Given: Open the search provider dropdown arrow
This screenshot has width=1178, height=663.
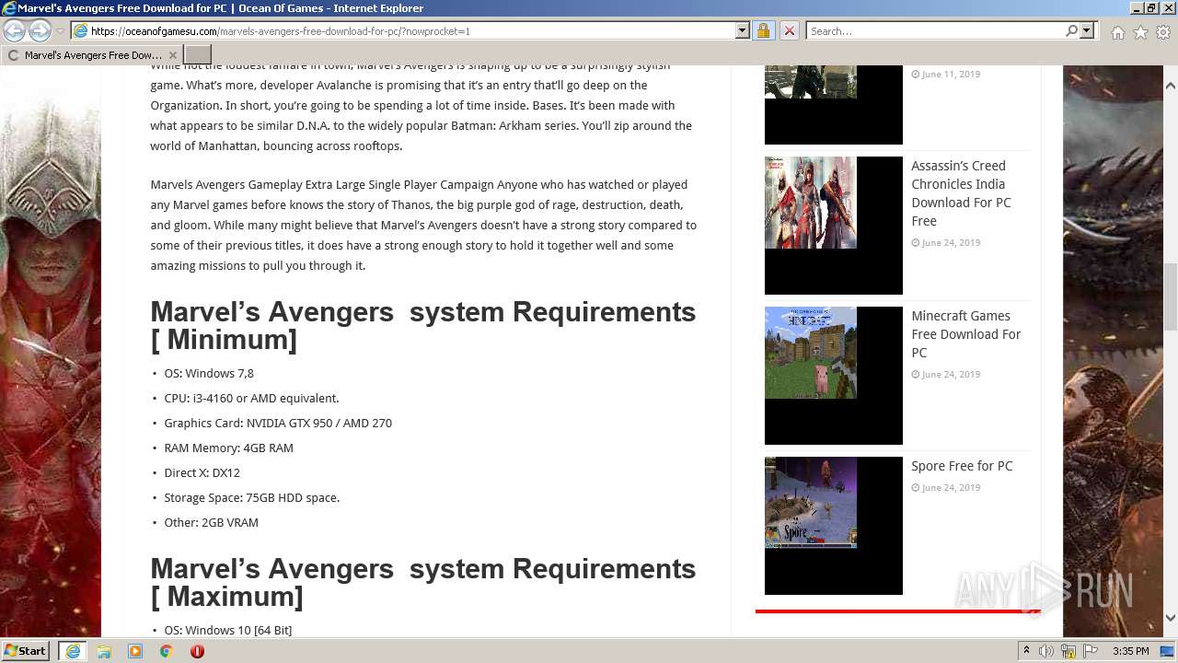Looking at the screenshot, I should coord(1087,30).
